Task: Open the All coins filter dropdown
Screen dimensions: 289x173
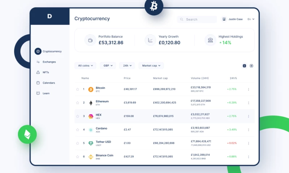Action: point(85,66)
